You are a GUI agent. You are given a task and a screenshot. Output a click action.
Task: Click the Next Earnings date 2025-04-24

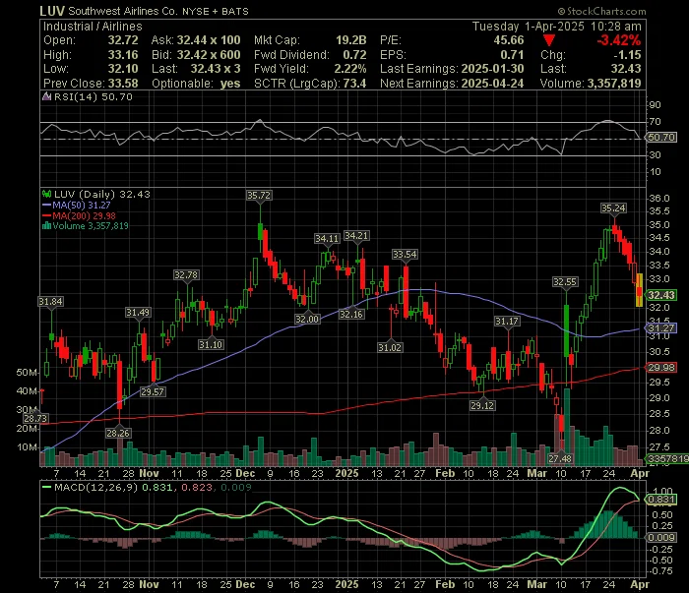pos(492,84)
